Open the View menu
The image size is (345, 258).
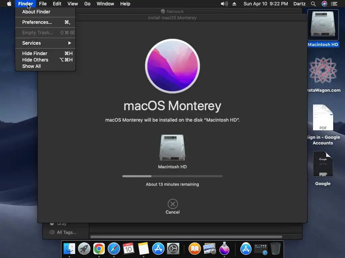(73, 4)
